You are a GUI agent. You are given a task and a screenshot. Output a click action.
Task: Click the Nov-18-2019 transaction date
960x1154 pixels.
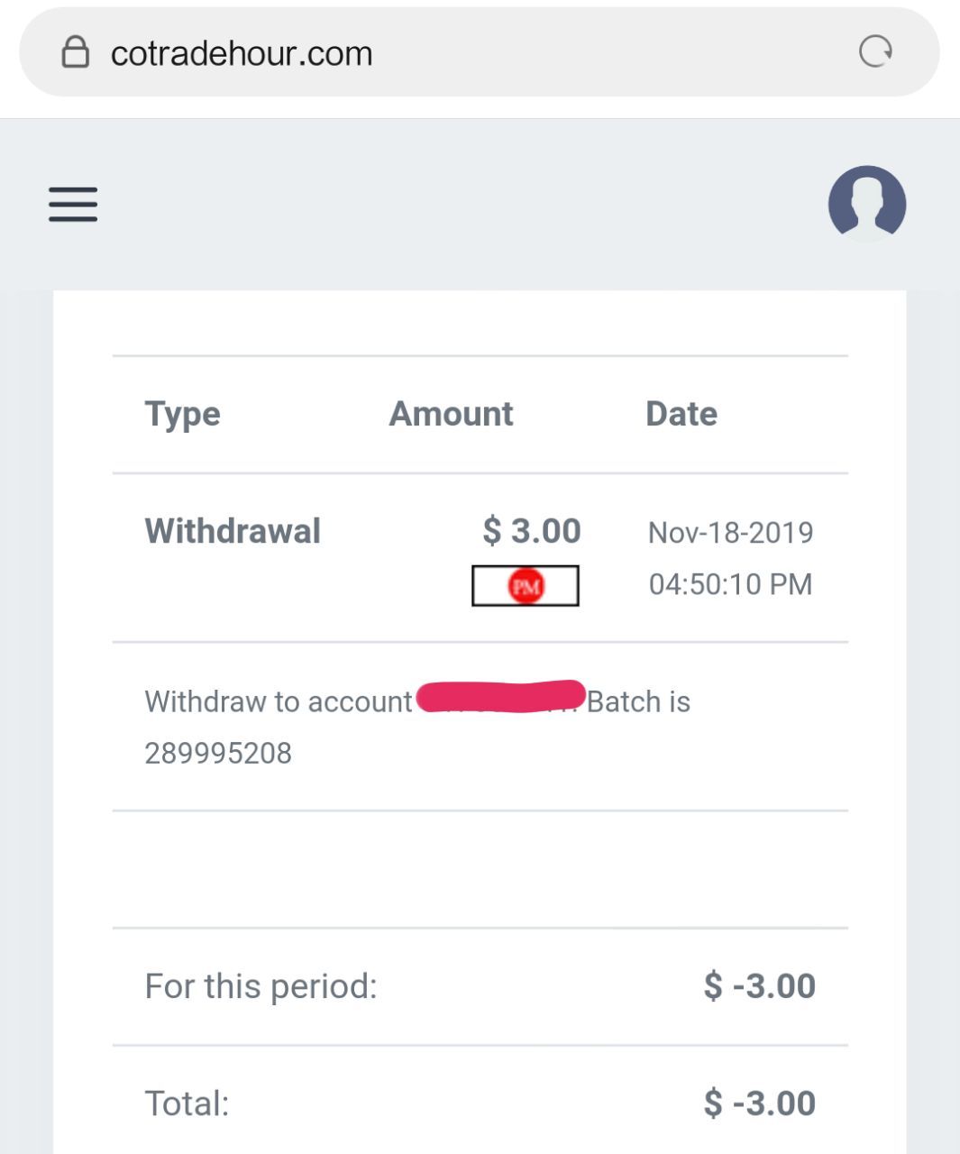tap(730, 533)
